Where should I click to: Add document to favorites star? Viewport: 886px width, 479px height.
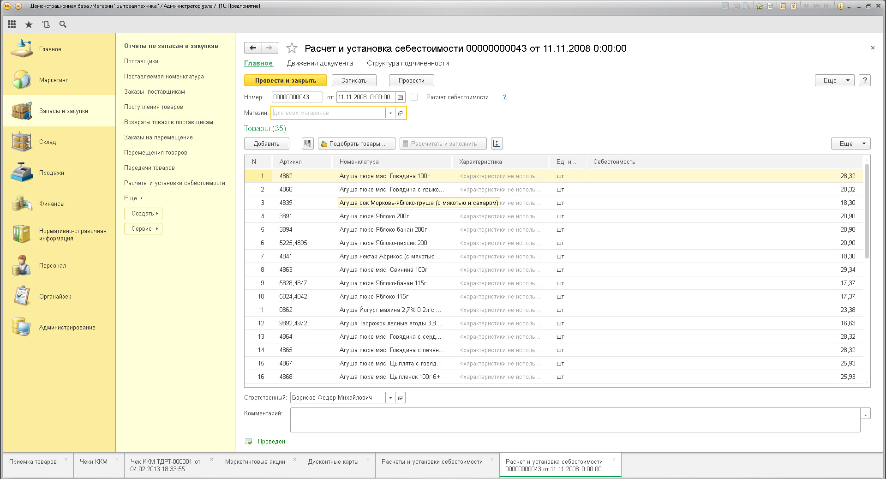(292, 48)
